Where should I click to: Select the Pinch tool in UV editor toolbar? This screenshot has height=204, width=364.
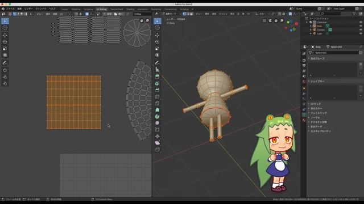coord(5,83)
